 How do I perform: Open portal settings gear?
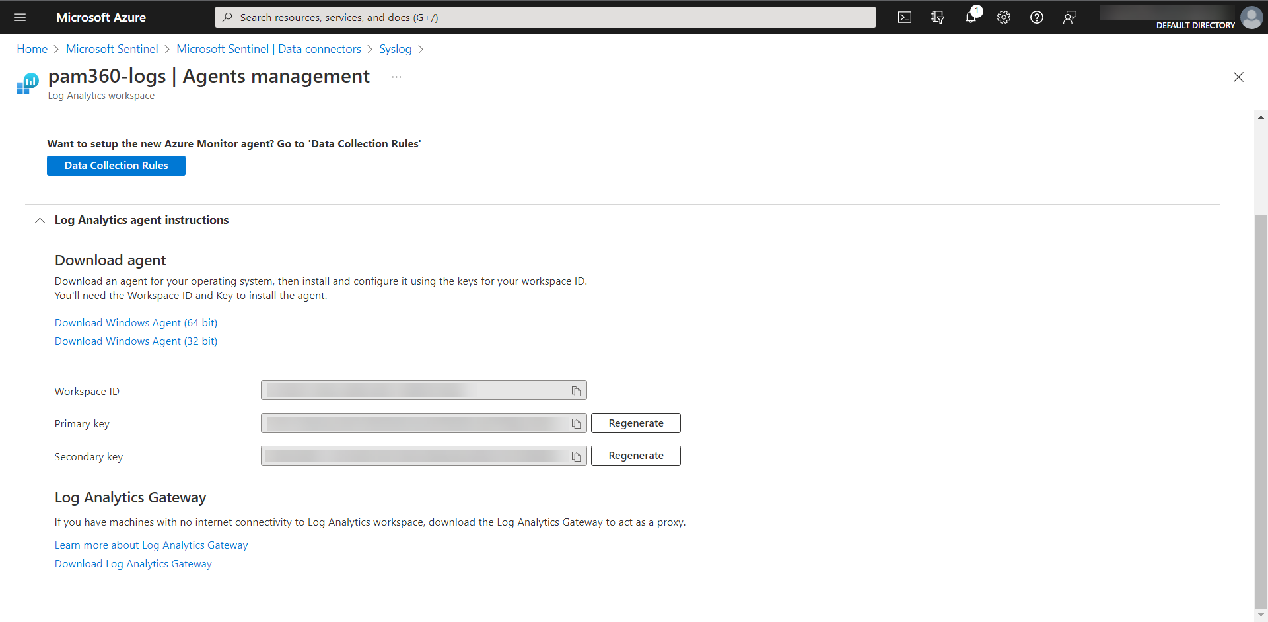coord(1004,17)
